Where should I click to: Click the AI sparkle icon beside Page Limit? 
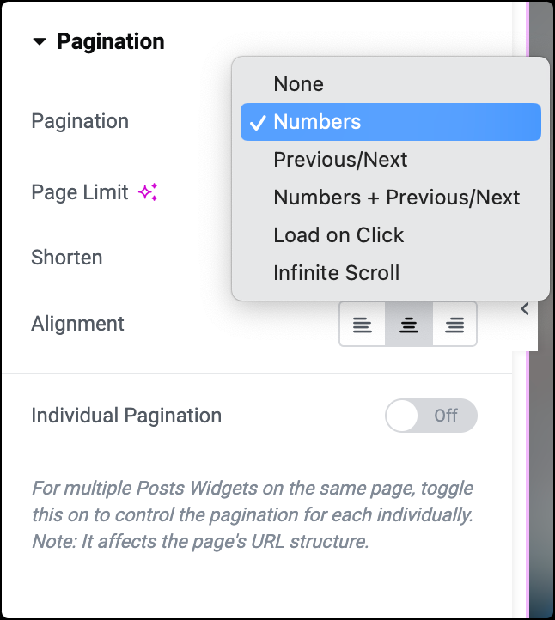coord(148,192)
